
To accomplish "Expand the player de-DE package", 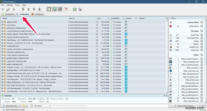I will [x=2, y=22].
